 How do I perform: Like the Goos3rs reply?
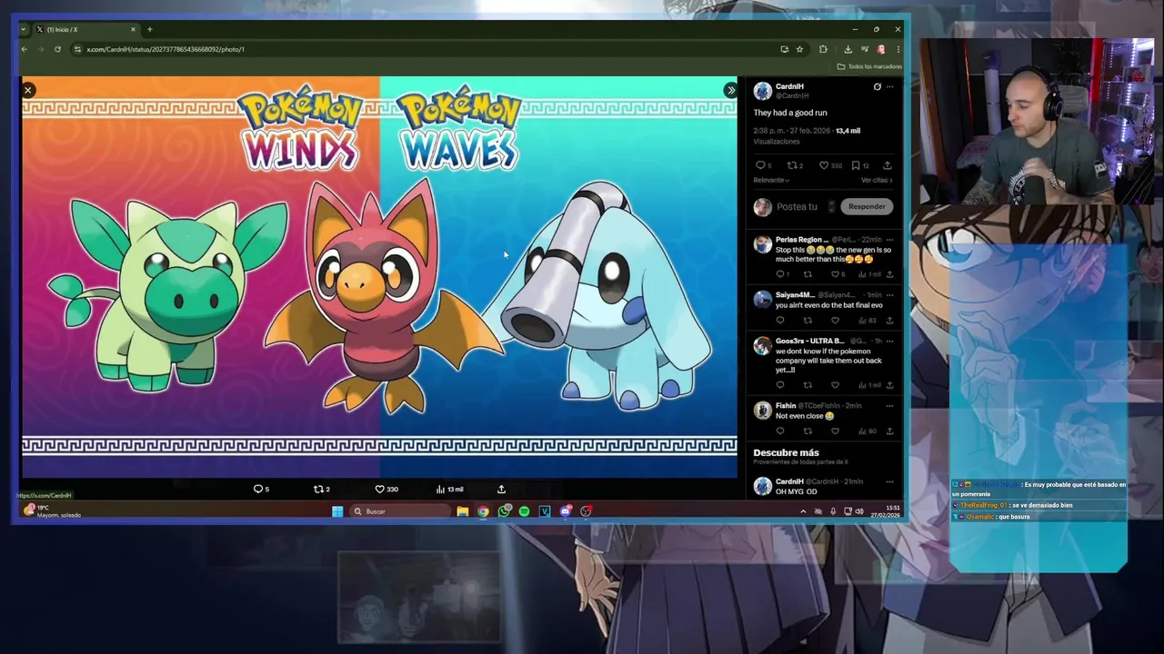click(x=835, y=385)
